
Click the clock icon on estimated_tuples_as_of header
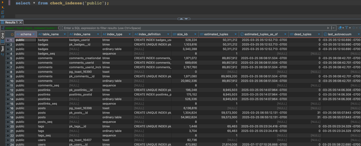(x=242, y=34)
